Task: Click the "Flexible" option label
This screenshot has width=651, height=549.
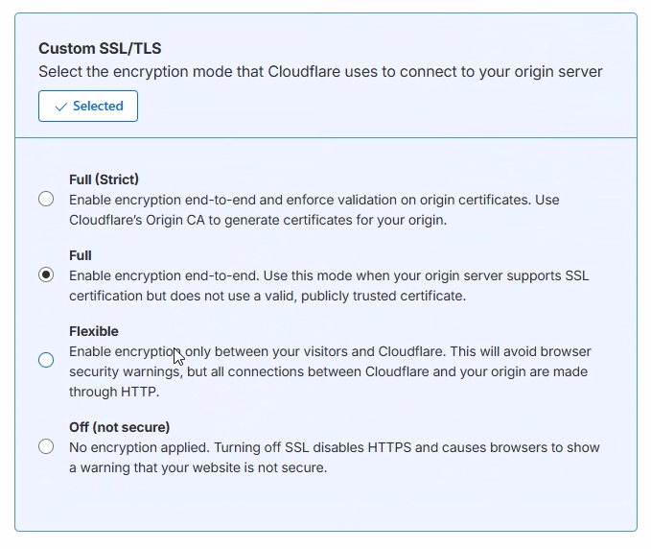Action: click(94, 331)
